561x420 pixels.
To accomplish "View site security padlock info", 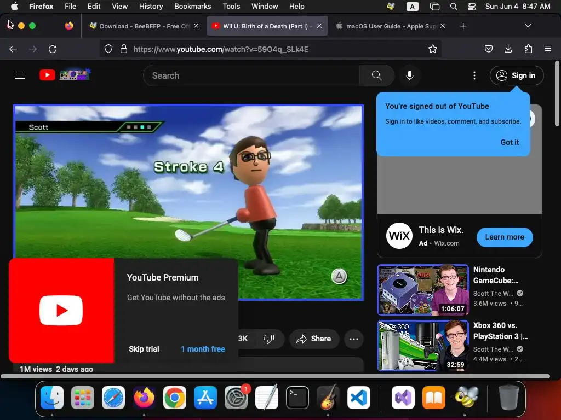I will pyautogui.click(x=124, y=49).
